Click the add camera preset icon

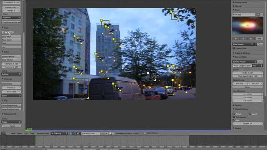coord(258,62)
